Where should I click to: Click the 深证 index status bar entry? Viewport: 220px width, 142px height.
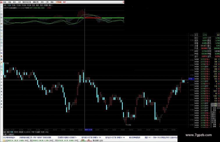(x=42, y=141)
